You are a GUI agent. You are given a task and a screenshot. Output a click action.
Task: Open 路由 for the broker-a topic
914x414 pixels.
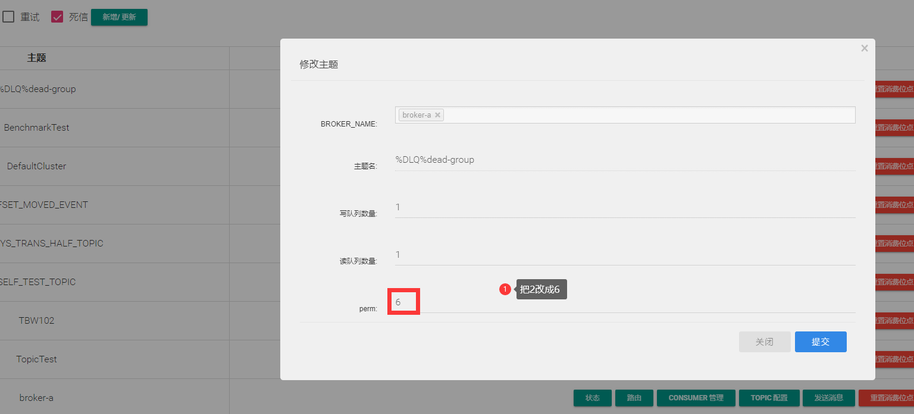634,398
